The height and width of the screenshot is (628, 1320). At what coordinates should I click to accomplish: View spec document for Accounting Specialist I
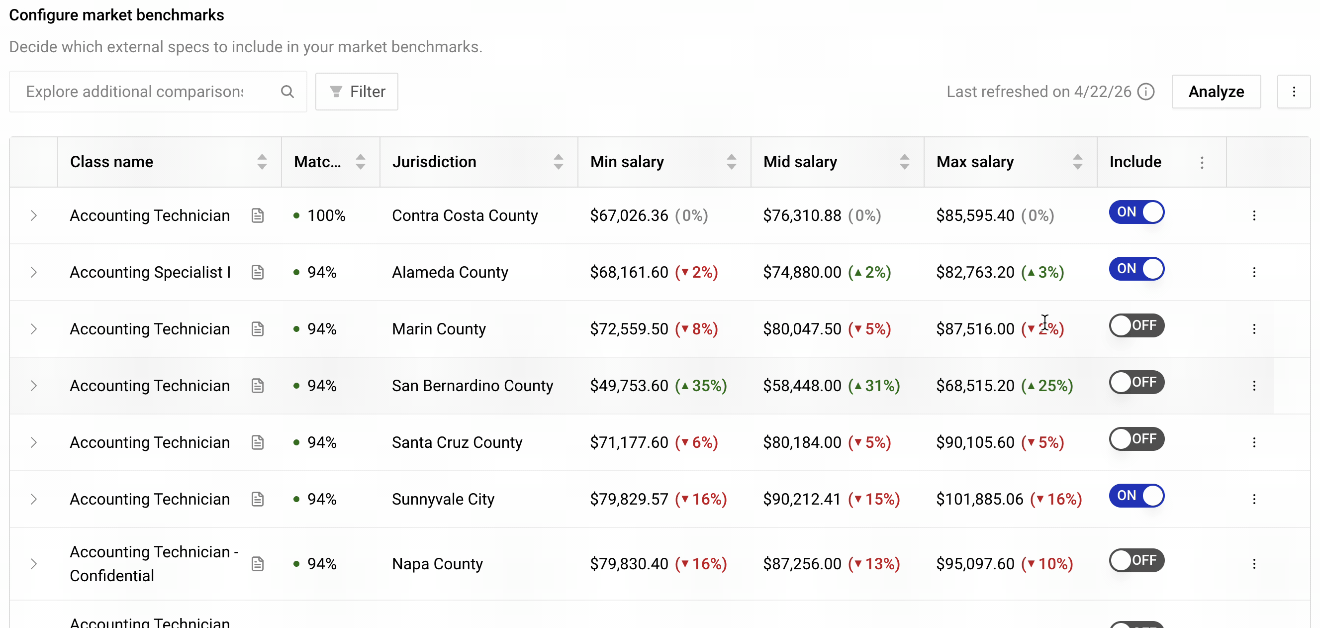click(x=258, y=272)
